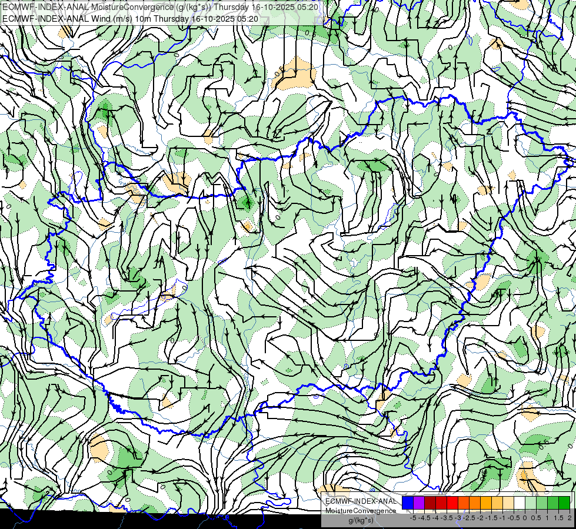Pick bright red swatch between -3.5 and -3
Screen dimensions: 576x529
tap(452, 503)
